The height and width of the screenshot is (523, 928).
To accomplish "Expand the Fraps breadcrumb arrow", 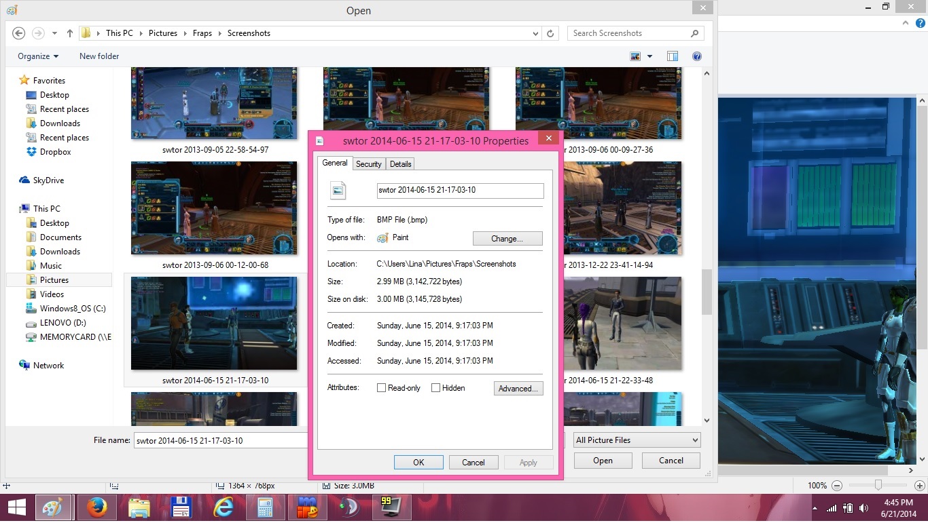I will coord(219,33).
